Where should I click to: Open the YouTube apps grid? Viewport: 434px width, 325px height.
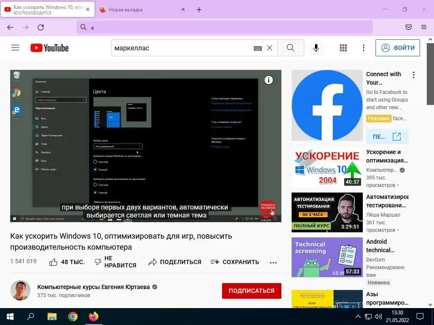pos(343,48)
